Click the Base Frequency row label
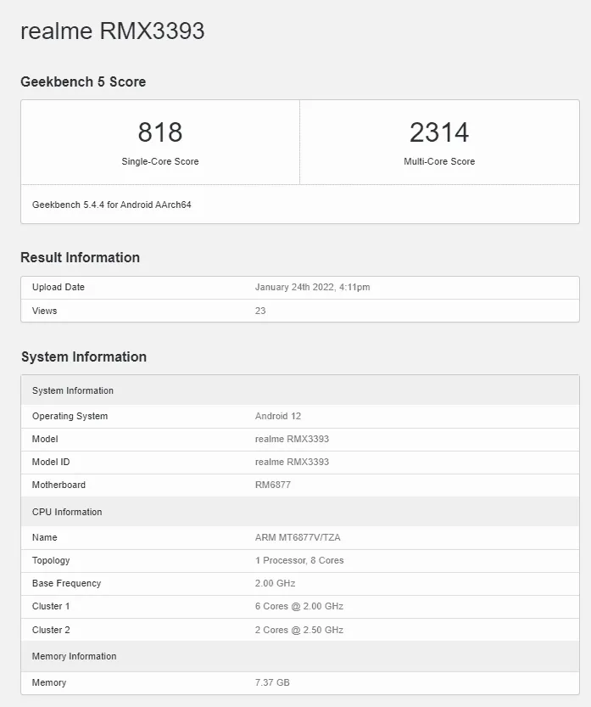591x707 pixels. click(x=66, y=583)
